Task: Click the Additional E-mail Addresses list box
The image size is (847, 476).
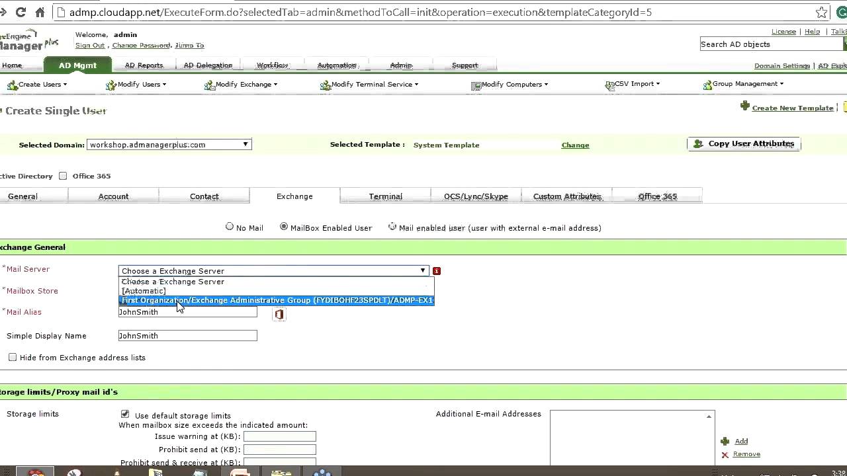Action: point(632,438)
